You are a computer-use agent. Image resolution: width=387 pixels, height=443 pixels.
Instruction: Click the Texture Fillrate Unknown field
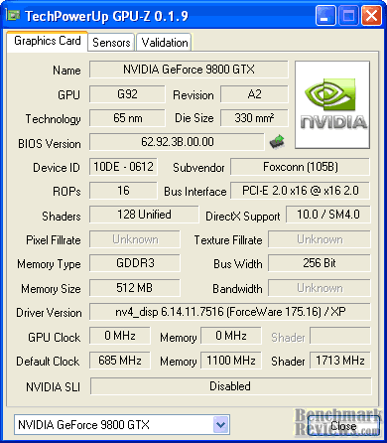[x=320, y=239]
